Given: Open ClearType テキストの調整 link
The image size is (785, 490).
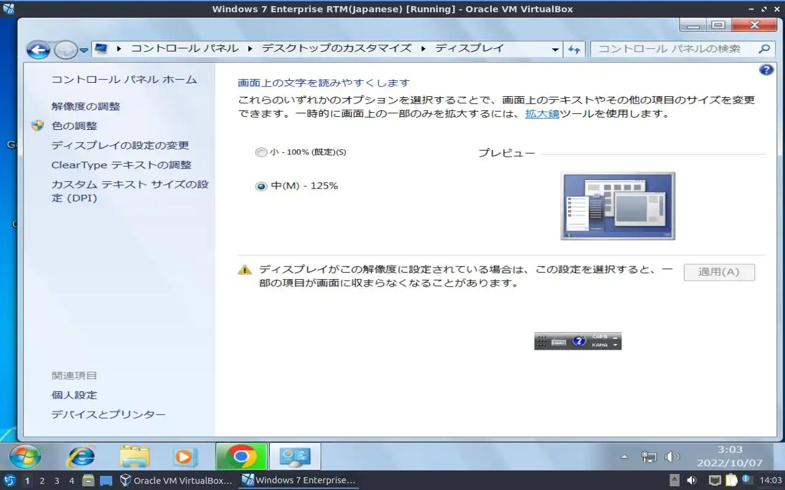Looking at the screenshot, I should [x=121, y=165].
